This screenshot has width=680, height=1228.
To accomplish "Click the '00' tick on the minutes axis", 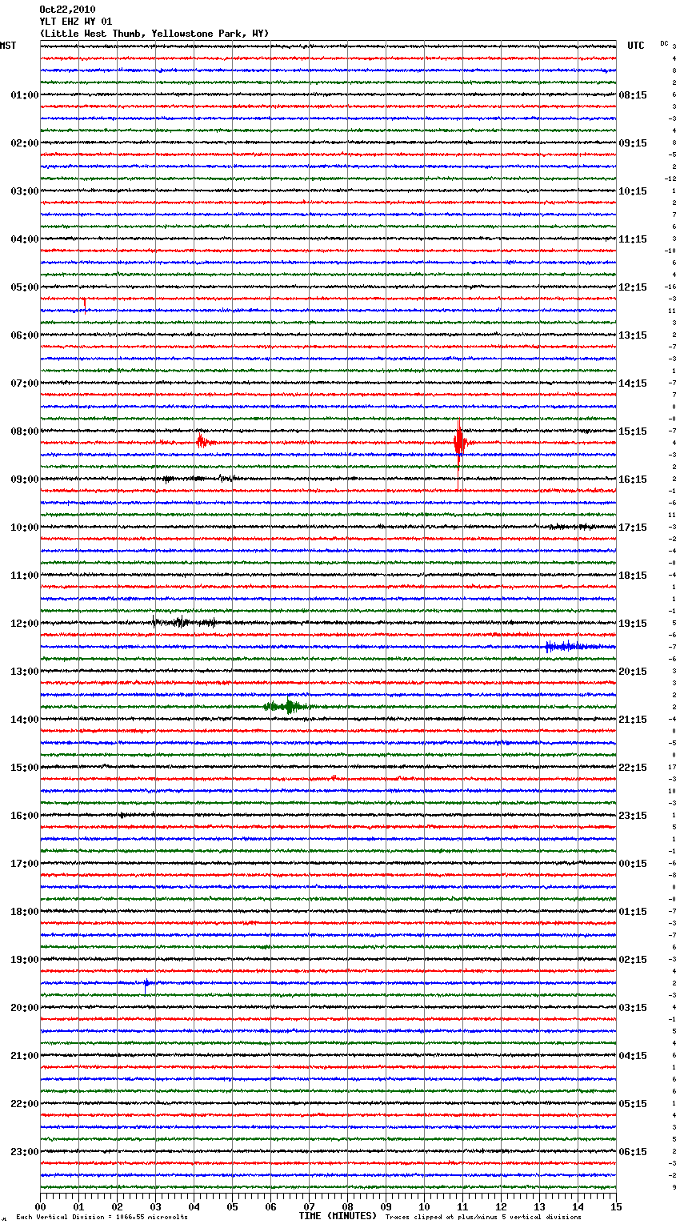I will click(x=40, y=1206).
